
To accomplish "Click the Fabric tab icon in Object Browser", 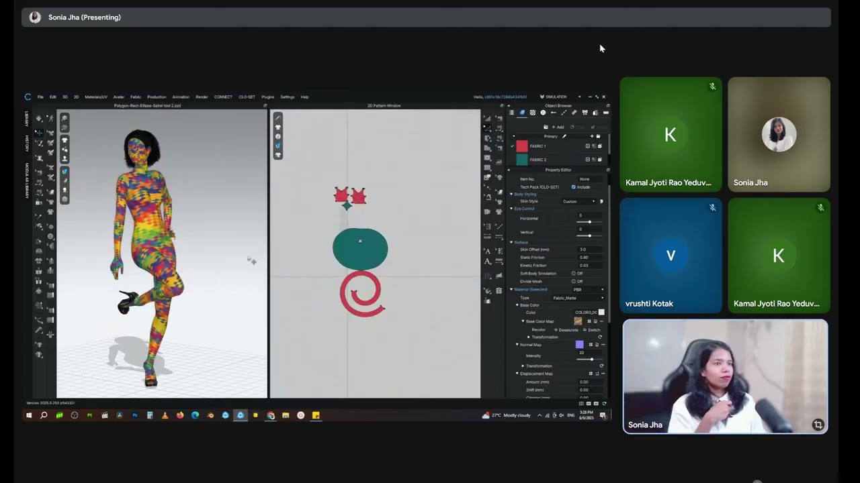I will pos(522,112).
